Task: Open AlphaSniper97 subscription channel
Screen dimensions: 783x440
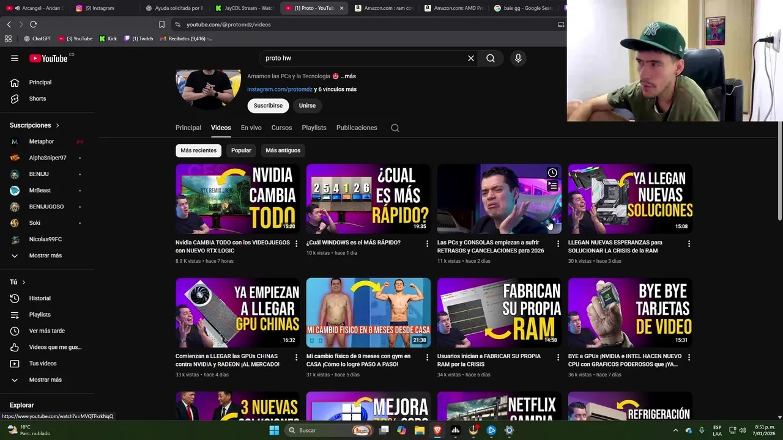Action: point(46,158)
